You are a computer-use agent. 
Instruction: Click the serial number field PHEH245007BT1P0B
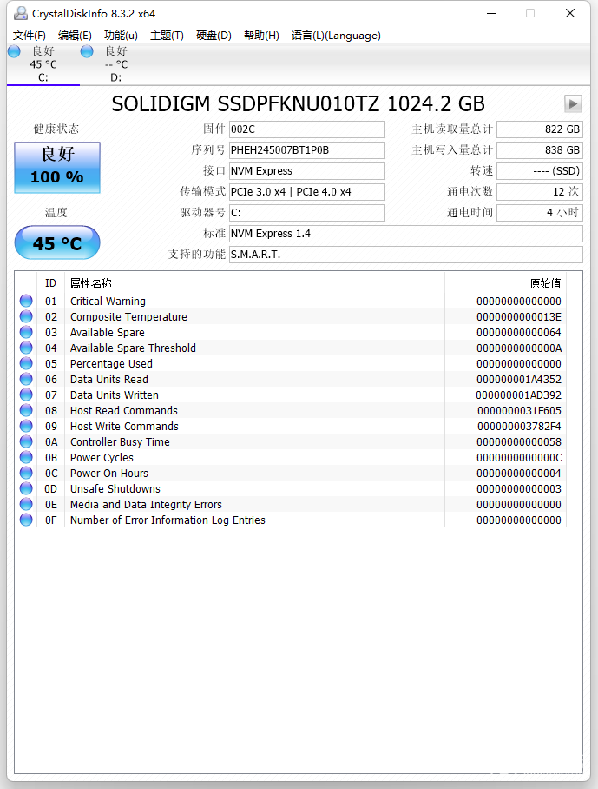click(307, 150)
